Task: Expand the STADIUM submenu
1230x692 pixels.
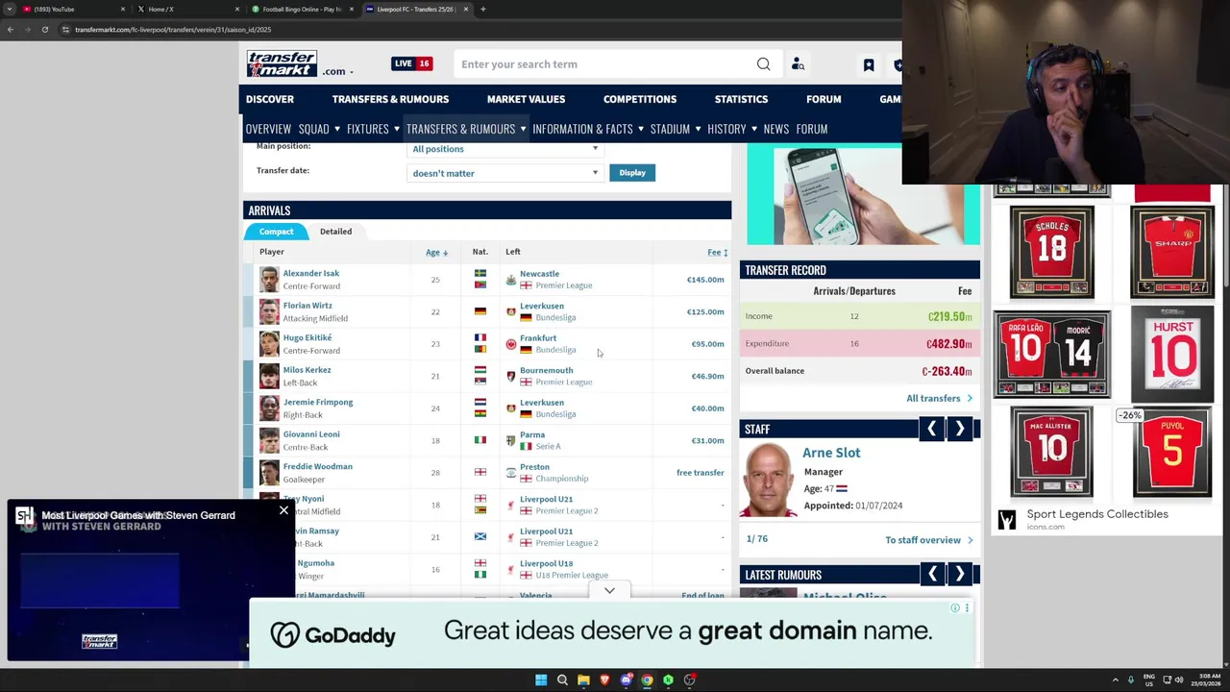Action: click(698, 129)
